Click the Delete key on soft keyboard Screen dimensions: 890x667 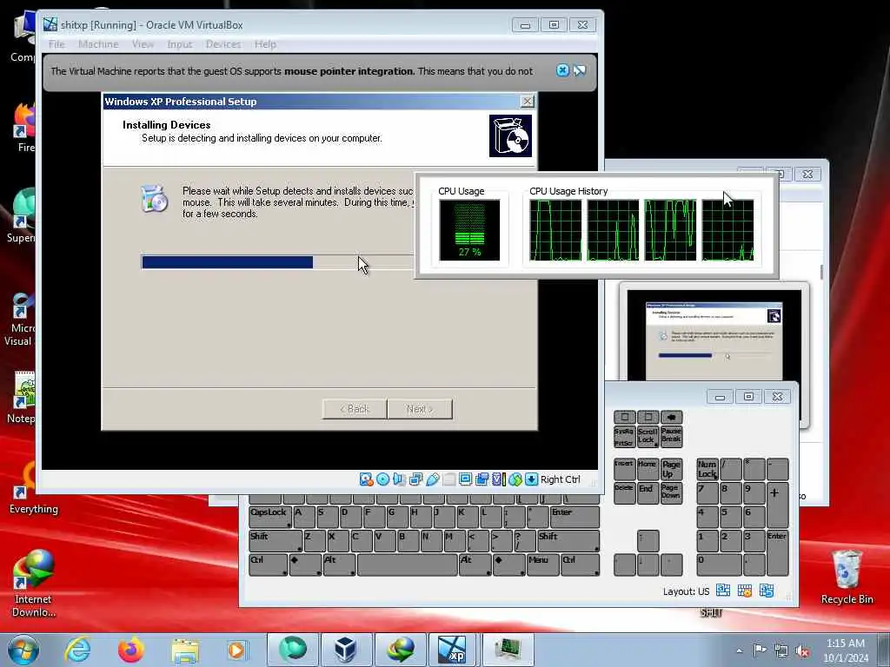tap(624, 493)
